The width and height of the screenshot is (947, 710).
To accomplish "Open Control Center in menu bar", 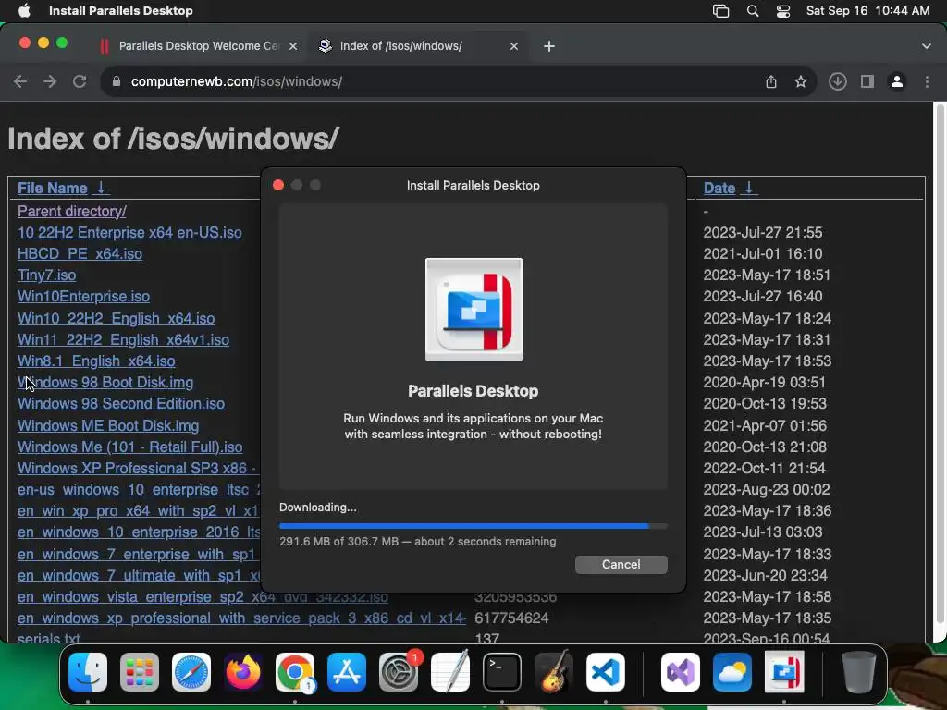I will point(783,11).
